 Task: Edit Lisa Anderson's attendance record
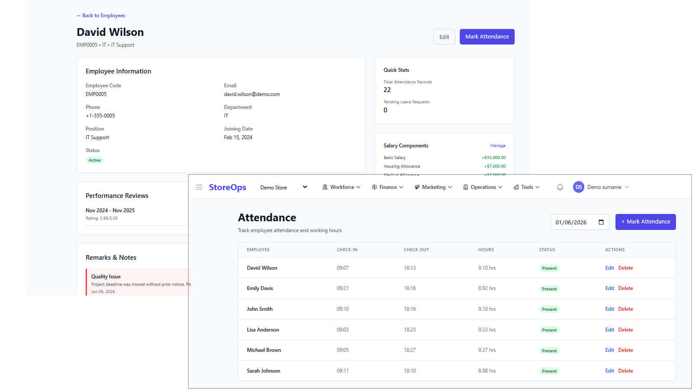click(609, 330)
